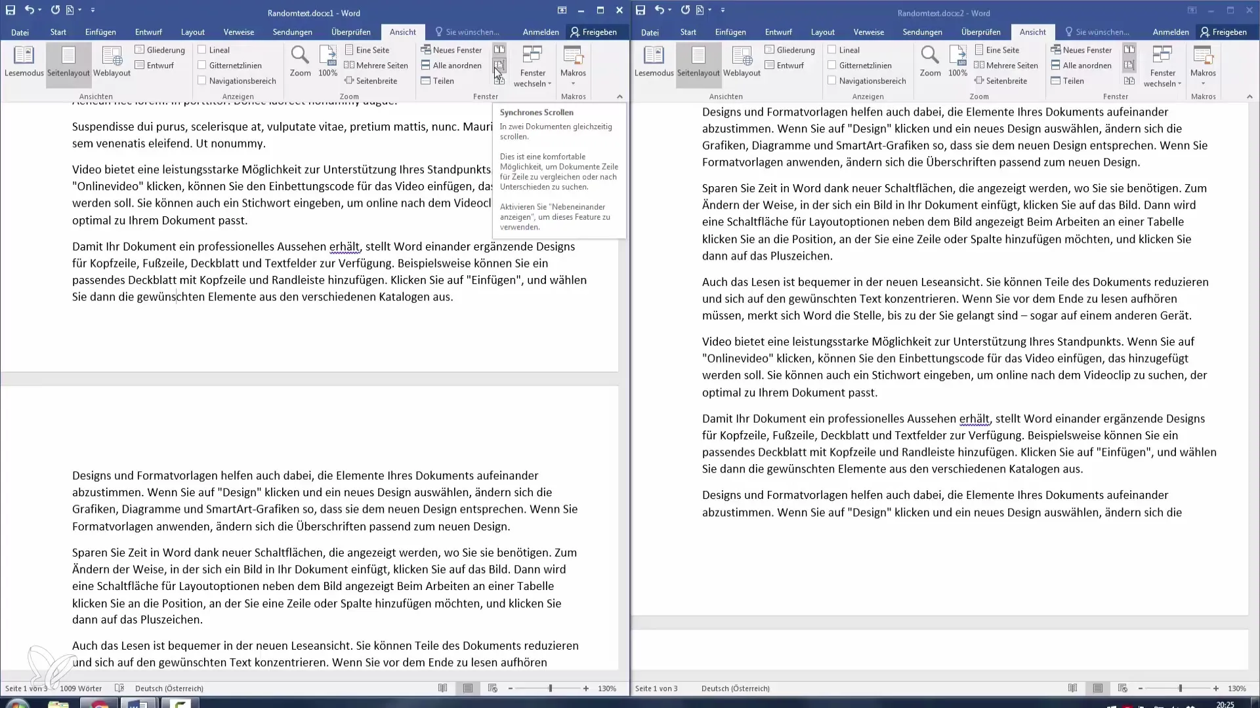
Task: Open print layout status icon in right window
Action: (1098, 688)
